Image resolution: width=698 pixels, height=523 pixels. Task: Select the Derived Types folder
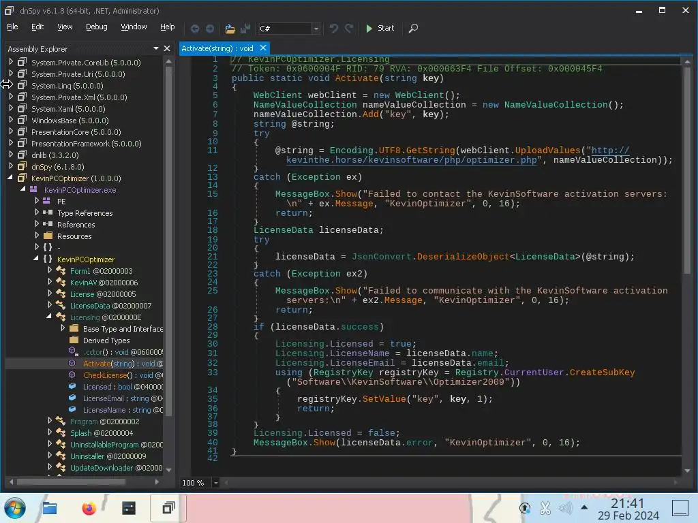(106, 340)
